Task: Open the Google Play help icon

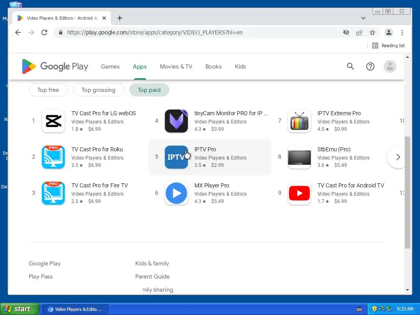Action: pos(370,66)
